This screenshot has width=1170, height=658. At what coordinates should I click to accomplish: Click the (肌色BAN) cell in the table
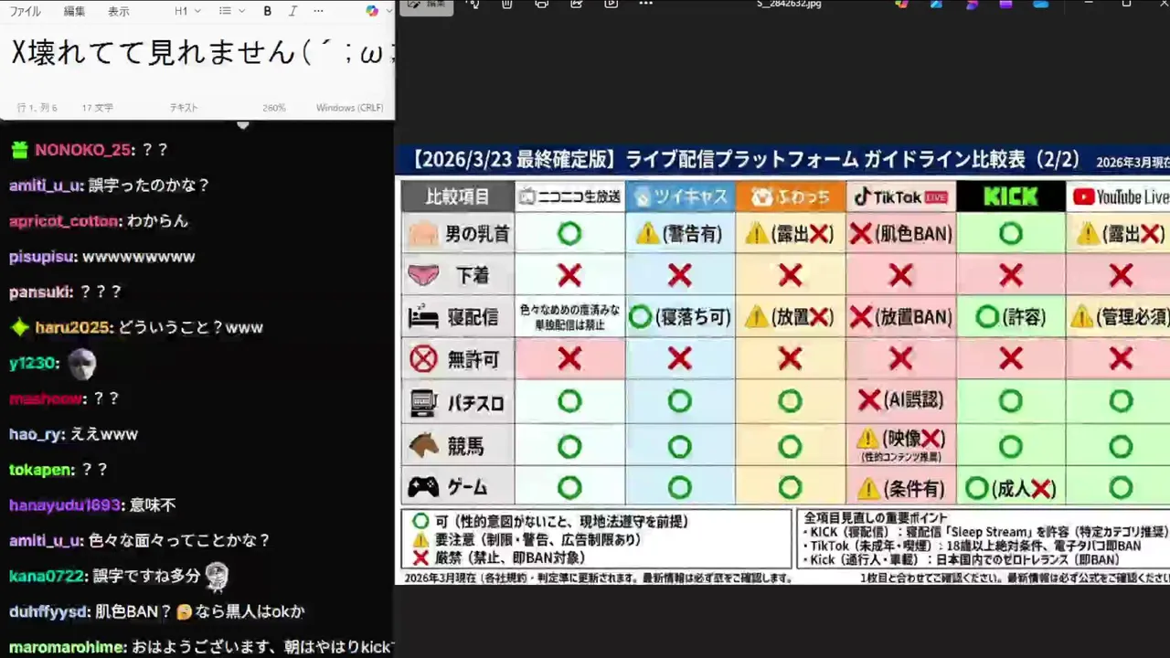901,234
